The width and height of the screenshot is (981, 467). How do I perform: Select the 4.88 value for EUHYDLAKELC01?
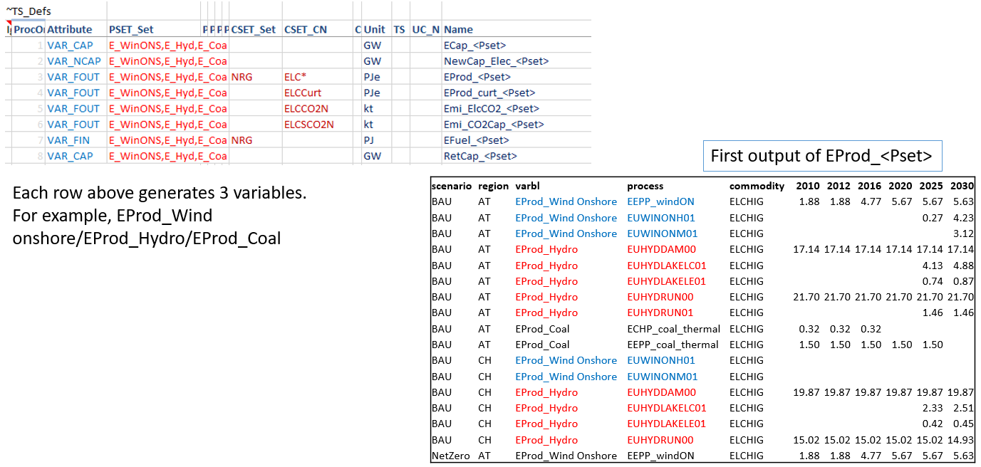pyautogui.click(x=964, y=265)
